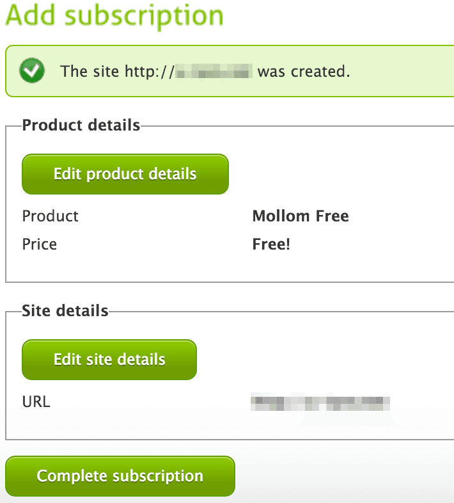Click the Free! price value
Viewport: 454px width, 503px height.
click(271, 244)
